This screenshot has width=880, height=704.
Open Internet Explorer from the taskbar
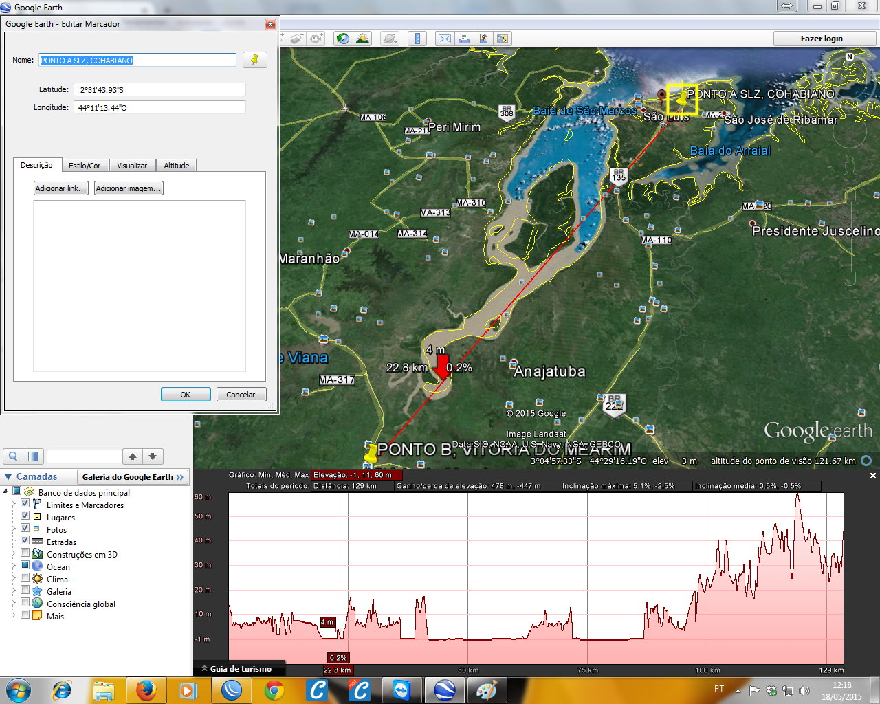tap(62, 690)
